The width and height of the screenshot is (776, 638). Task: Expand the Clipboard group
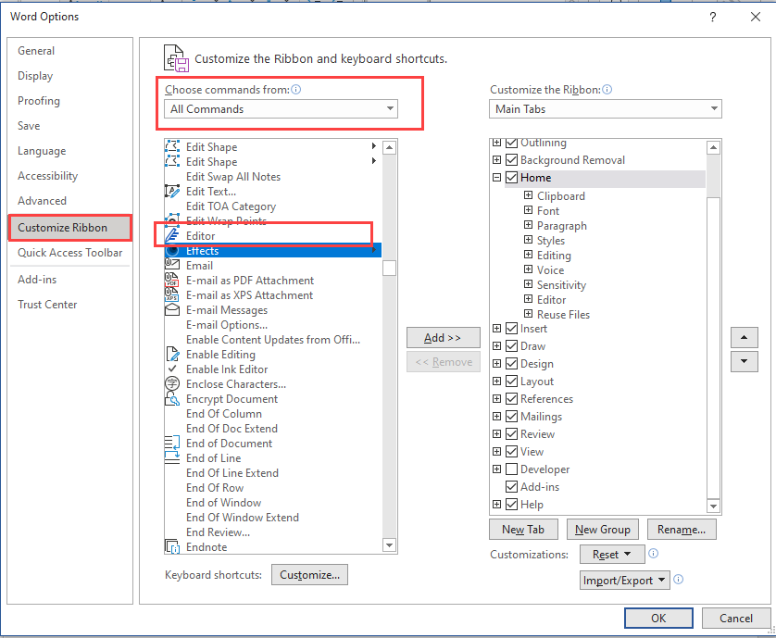pos(528,195)
